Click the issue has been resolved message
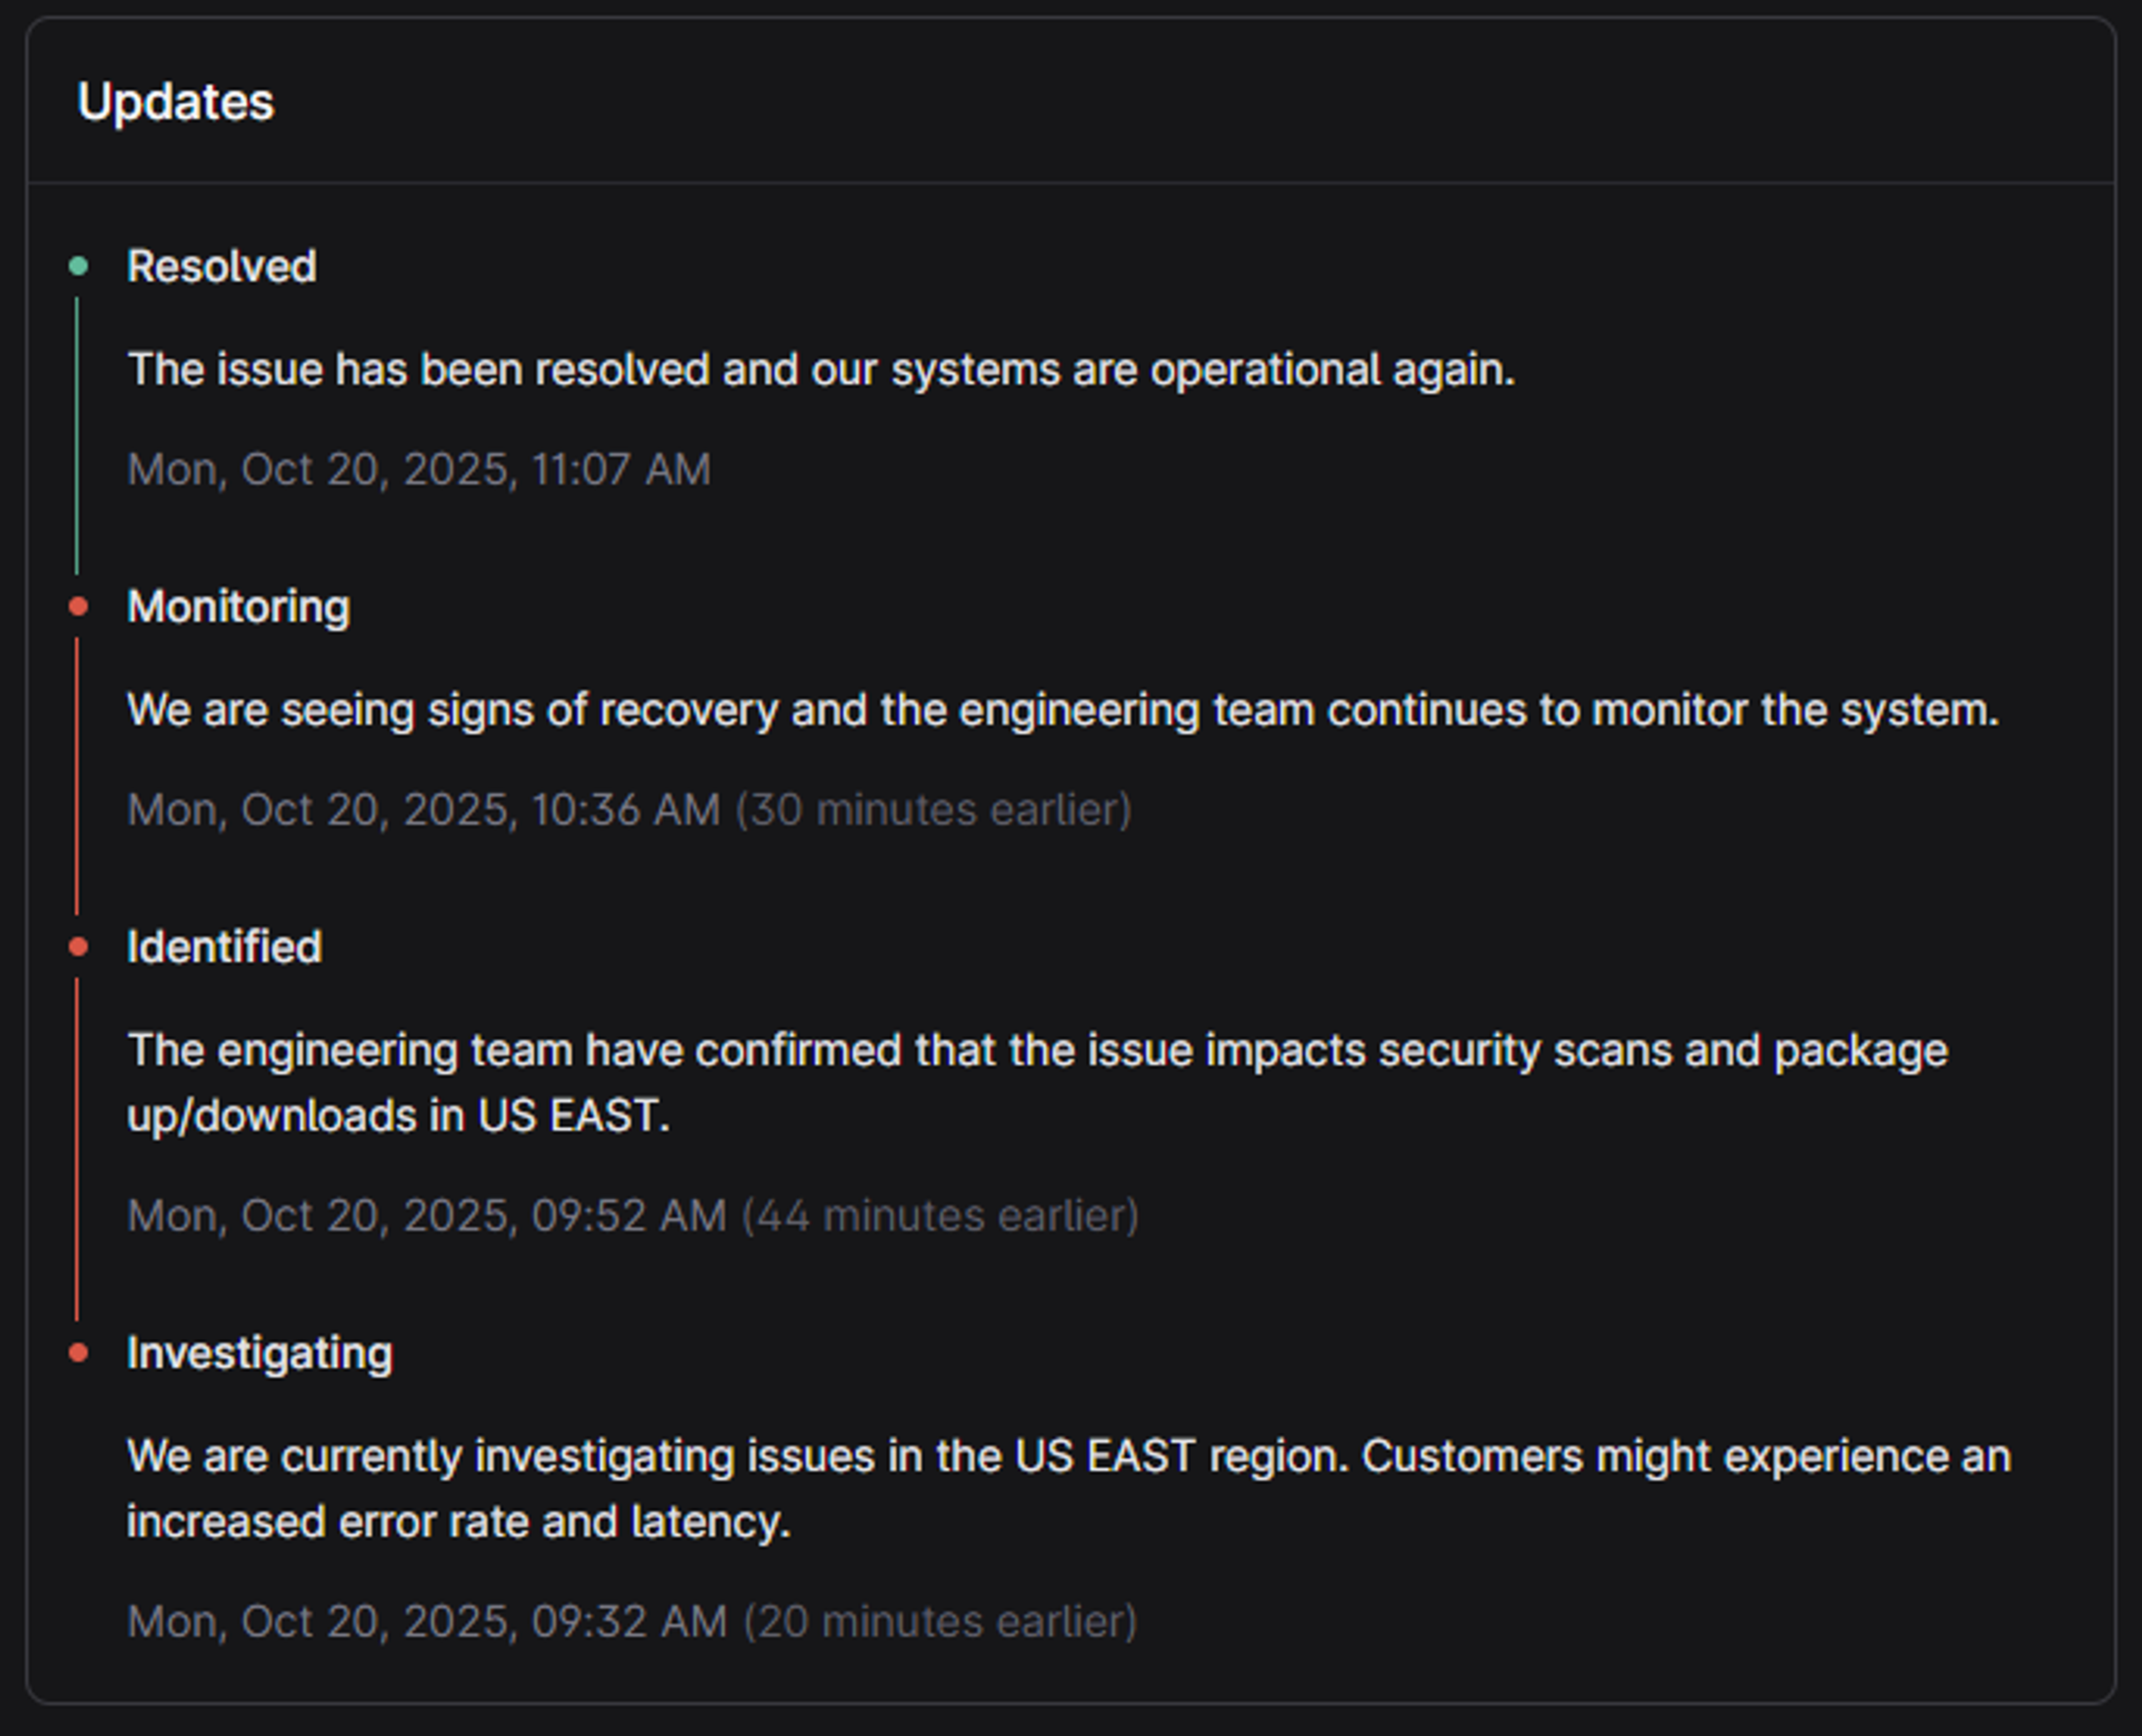2142x1736 pixels. point(821,370)
